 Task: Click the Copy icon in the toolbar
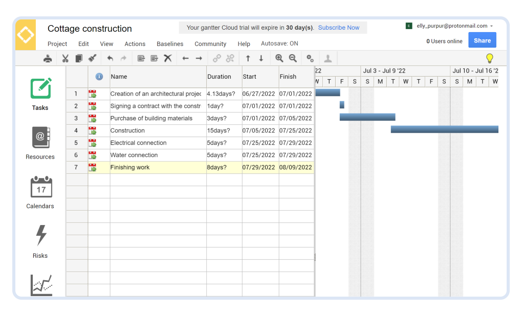(79, 58)
